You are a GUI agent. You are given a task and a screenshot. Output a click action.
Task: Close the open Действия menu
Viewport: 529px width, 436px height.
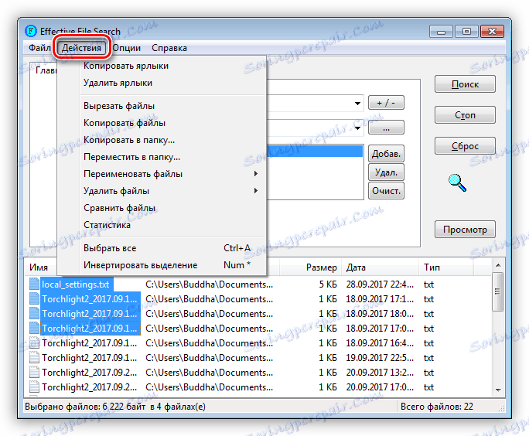(81, 48)
